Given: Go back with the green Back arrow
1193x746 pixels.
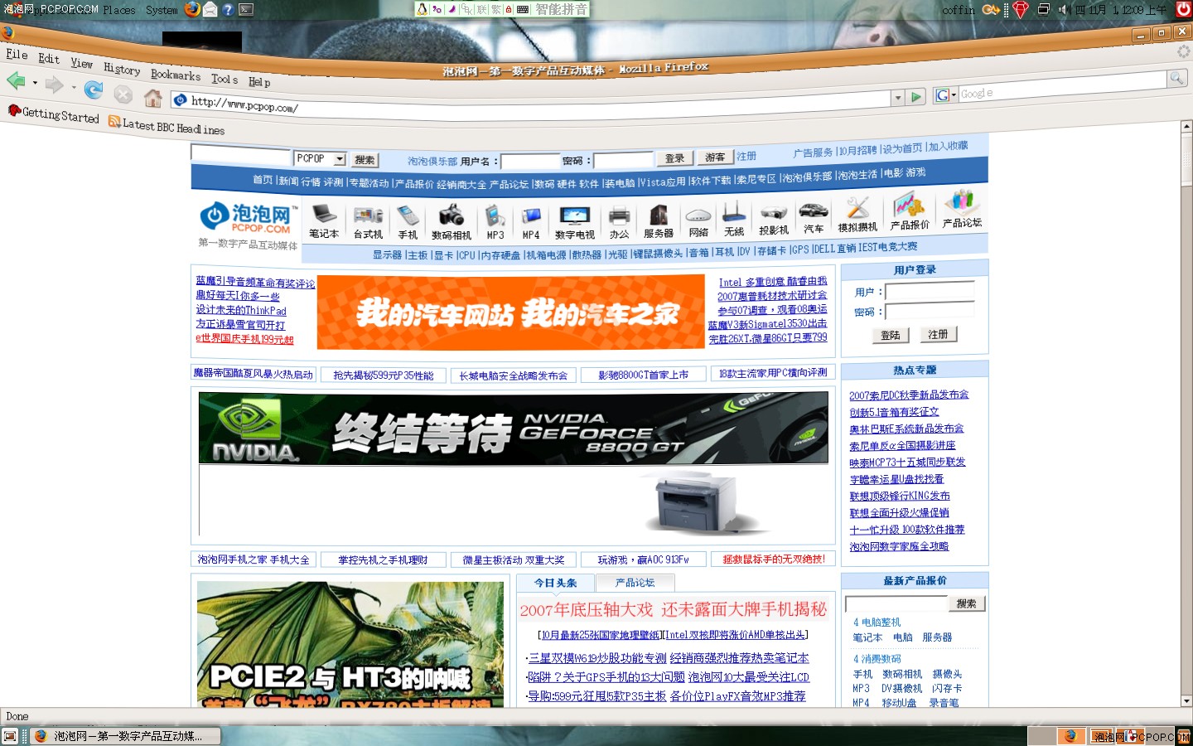Looking at the screenshot, I should tap(15, 80).
